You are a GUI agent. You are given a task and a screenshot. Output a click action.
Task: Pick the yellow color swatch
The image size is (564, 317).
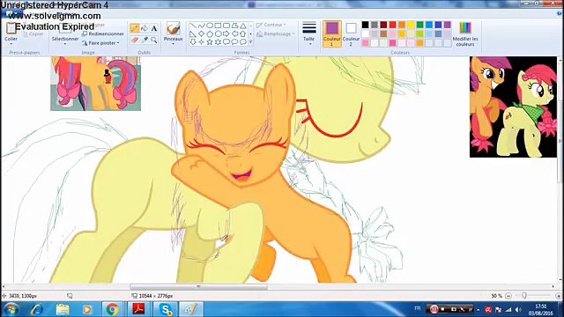pyautogui.click(x=411, y=25)
